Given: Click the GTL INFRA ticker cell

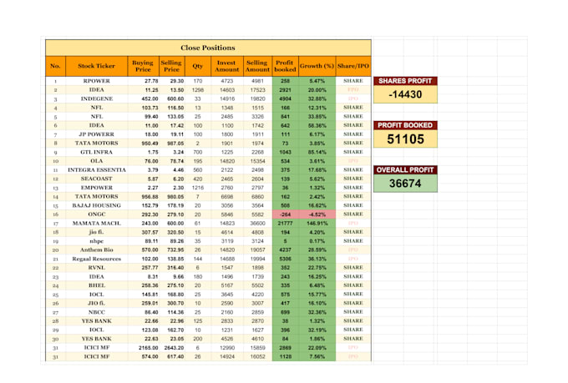Looking at the screenshot, I should pyautogui.click(x=96, y=152).
